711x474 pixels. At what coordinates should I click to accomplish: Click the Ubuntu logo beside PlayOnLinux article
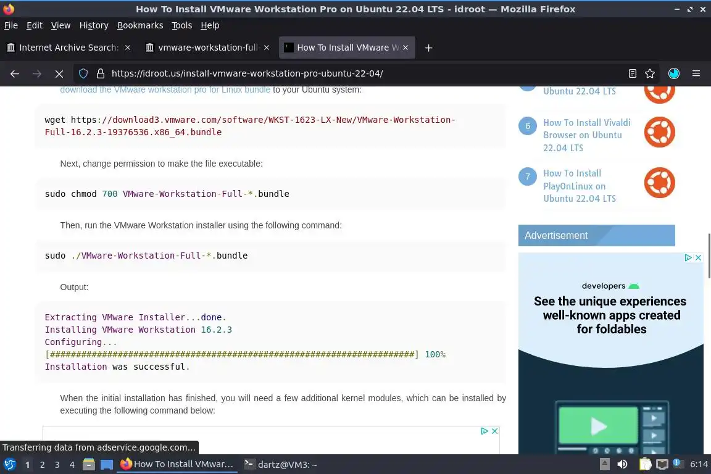coord(659,183)
